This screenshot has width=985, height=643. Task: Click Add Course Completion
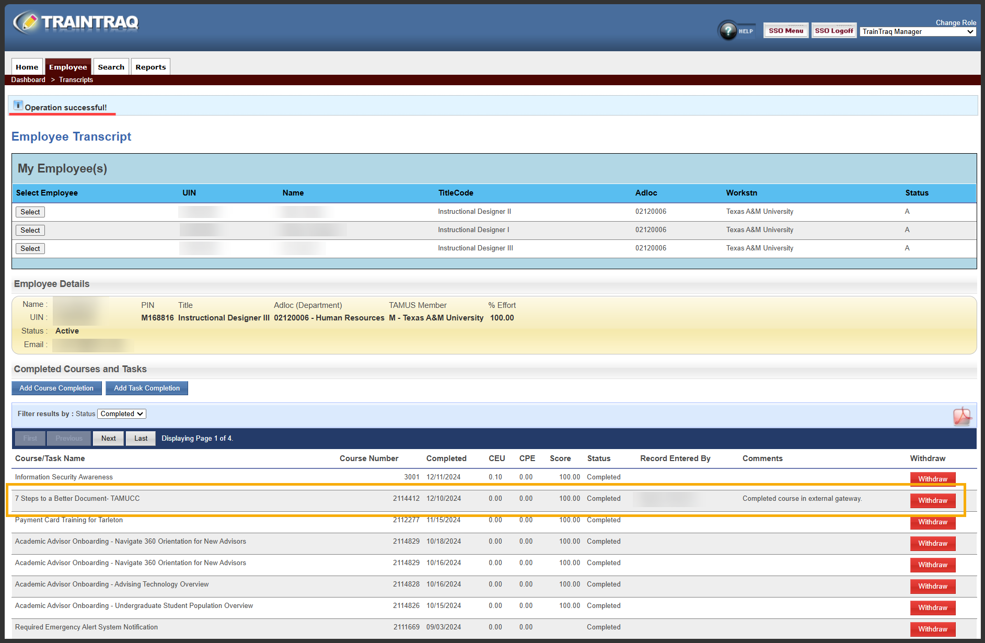(x=56, y=388)
